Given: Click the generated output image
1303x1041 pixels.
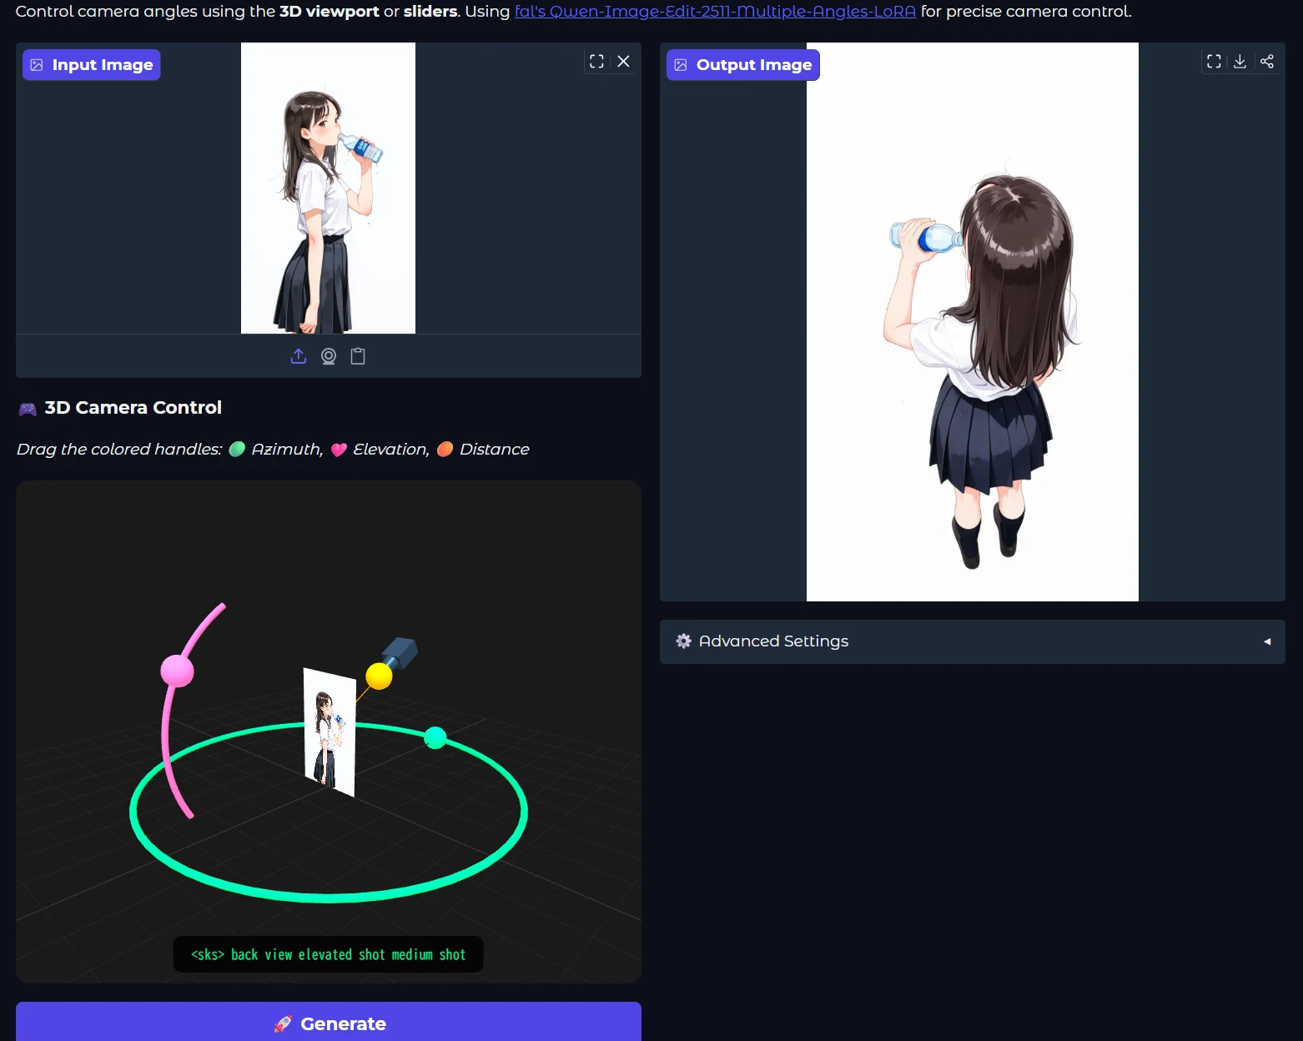Looking at the screenshot, I should click(x=972, y=322).
